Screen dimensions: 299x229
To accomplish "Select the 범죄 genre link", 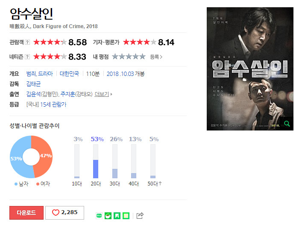I will tap(31, 74).
